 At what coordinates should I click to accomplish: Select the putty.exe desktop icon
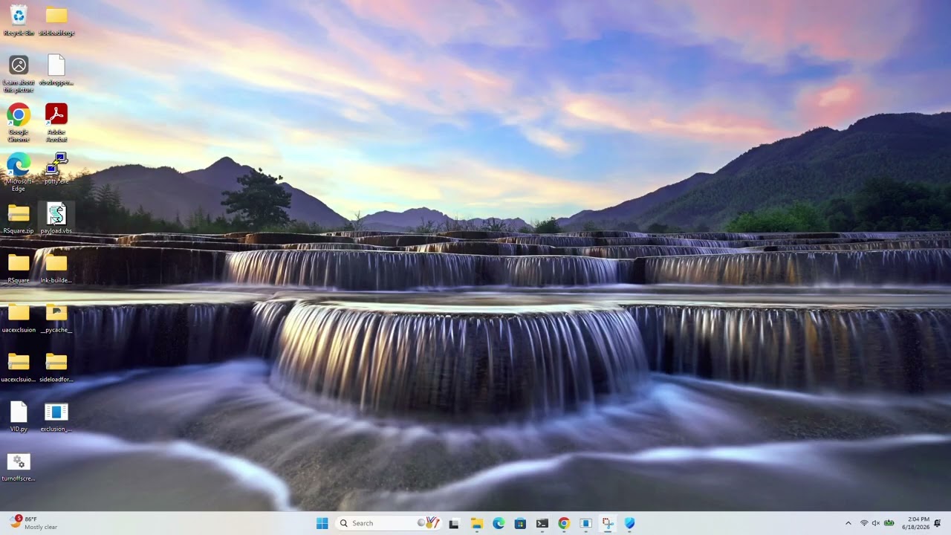click(56, 169)
